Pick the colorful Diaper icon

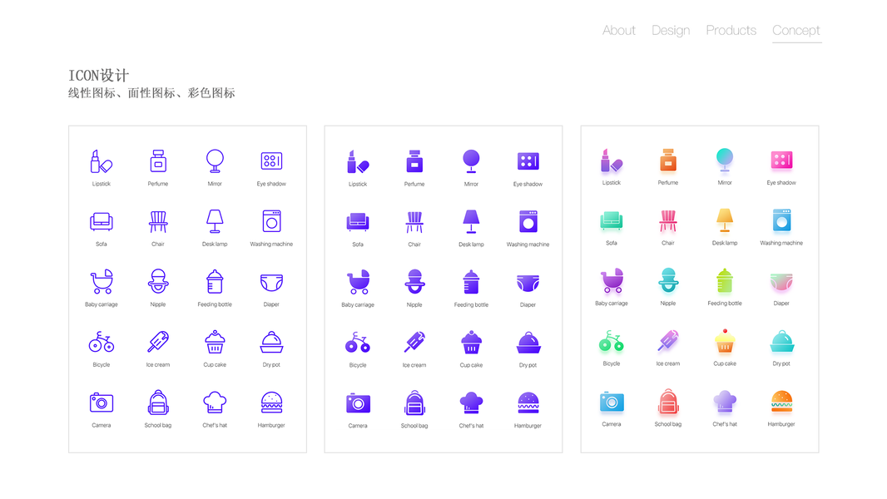click(x=782, y=281)
